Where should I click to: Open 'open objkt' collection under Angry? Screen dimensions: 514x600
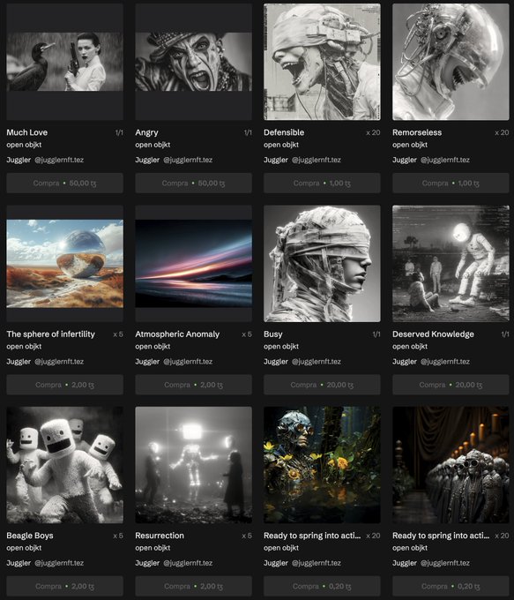click(153, 145)
